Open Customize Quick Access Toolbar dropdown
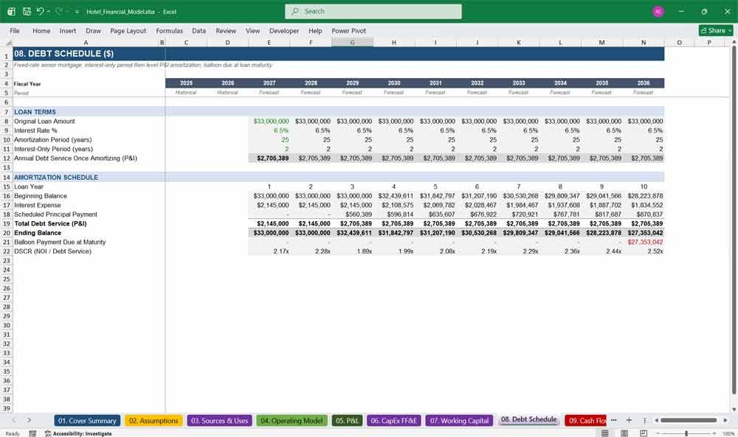The width and height of the screenshot is (738, 437). (x=77, y=12)
